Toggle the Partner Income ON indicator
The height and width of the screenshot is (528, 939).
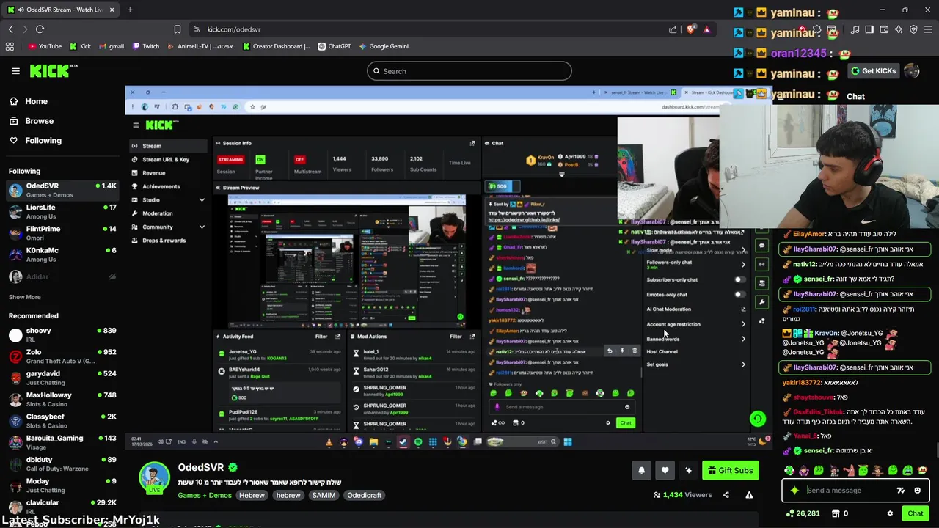(260, 159)
